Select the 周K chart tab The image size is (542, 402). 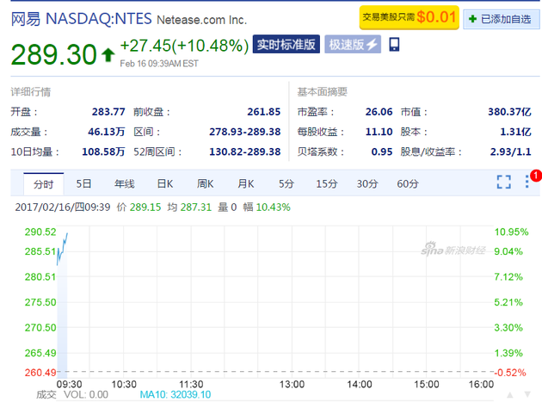tap(206, 183)
